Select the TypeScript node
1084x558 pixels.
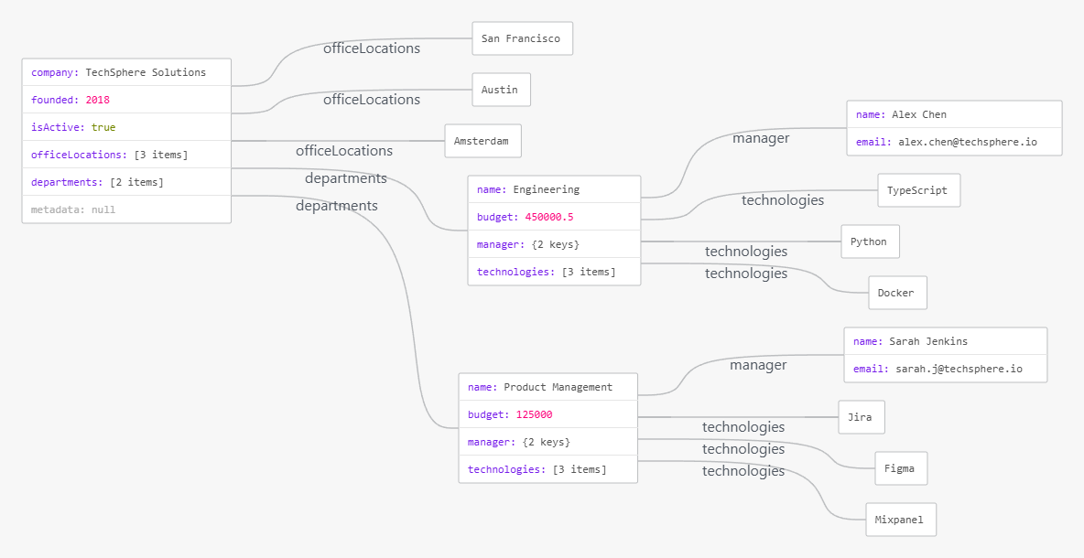tap(919, 190)
